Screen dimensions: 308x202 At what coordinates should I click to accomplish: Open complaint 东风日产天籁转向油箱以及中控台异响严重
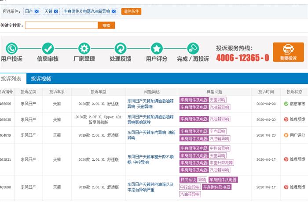click(150, 187)
